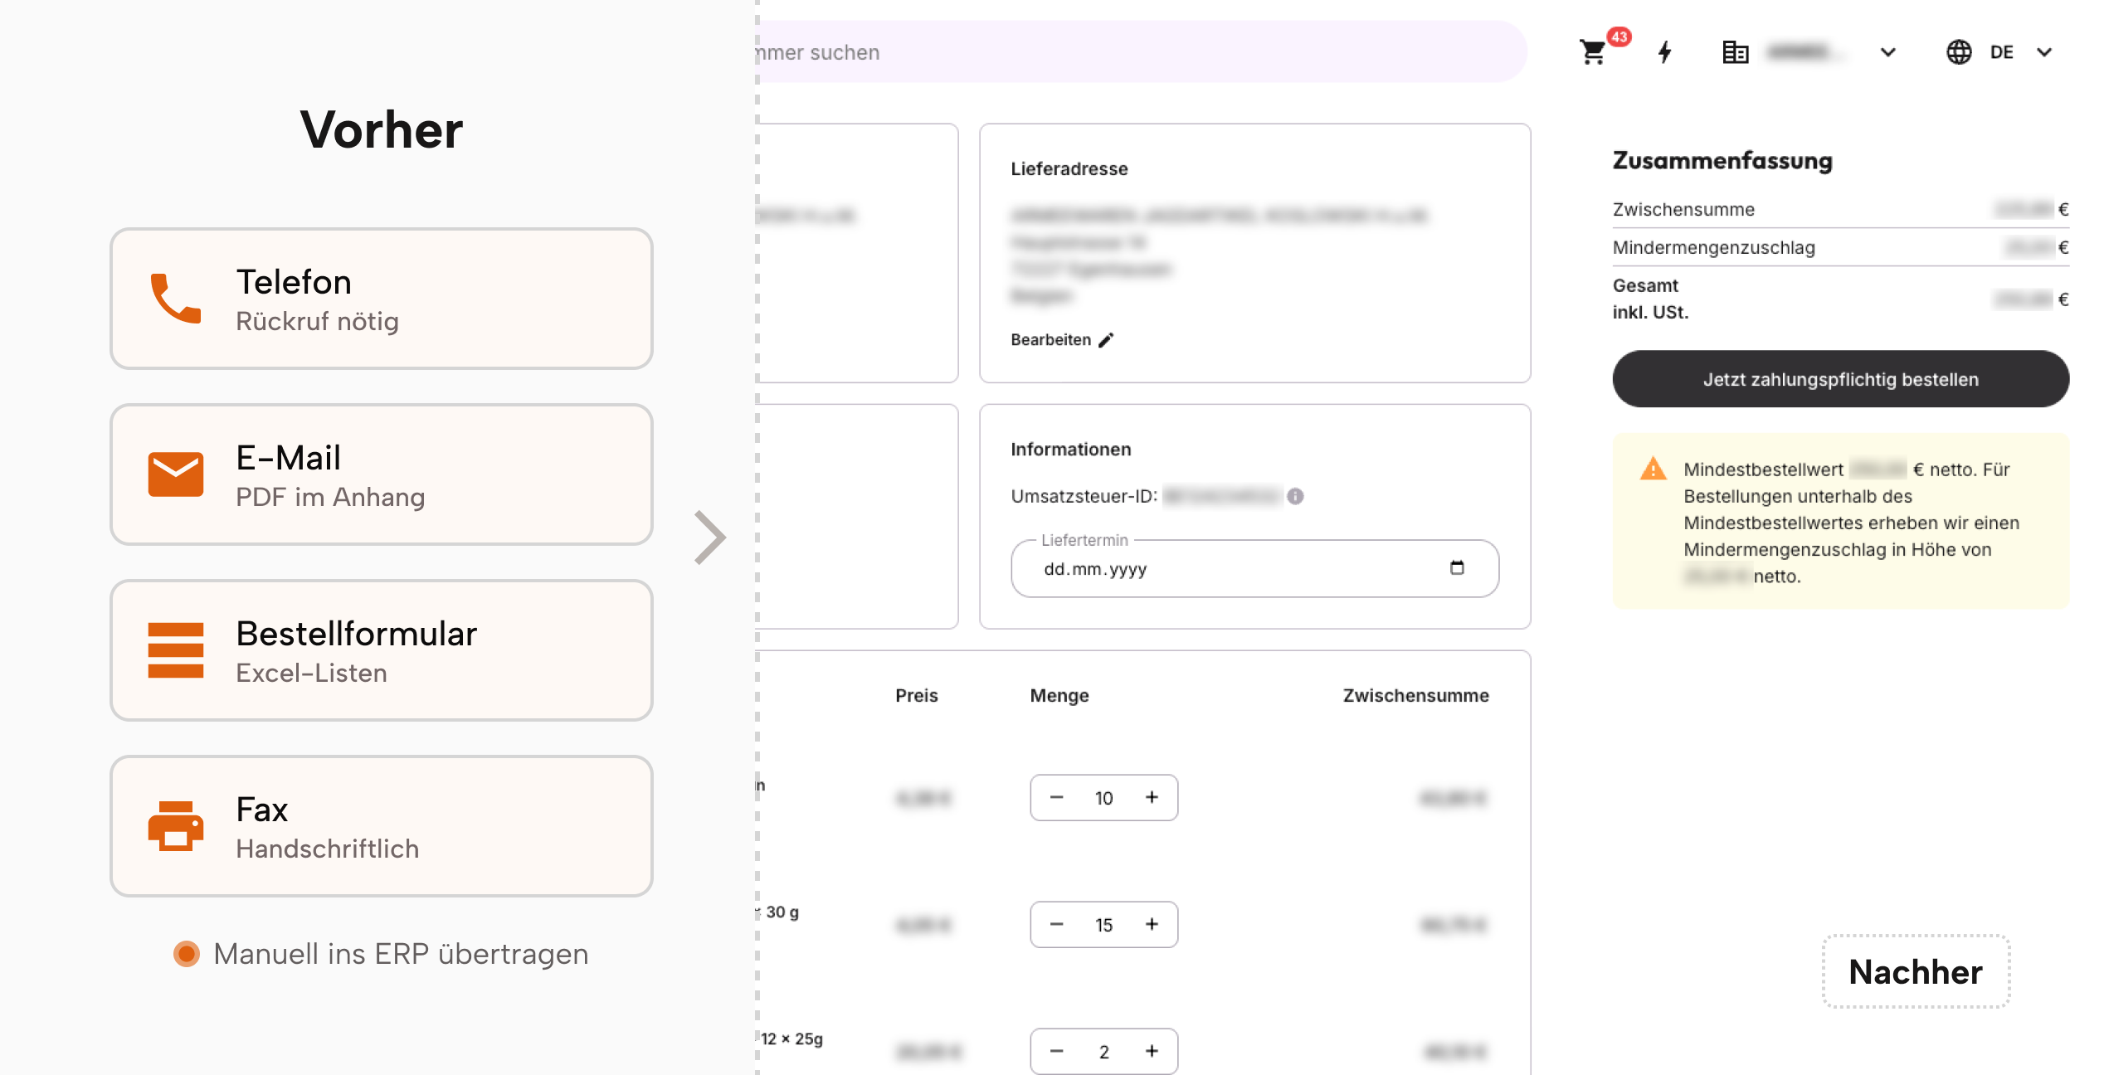
Task: Increase the quantity of 10 by one
Action: [1152, 797]
